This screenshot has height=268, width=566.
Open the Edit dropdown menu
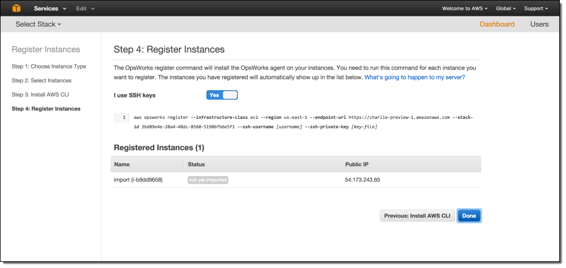[x=85, y=8]
